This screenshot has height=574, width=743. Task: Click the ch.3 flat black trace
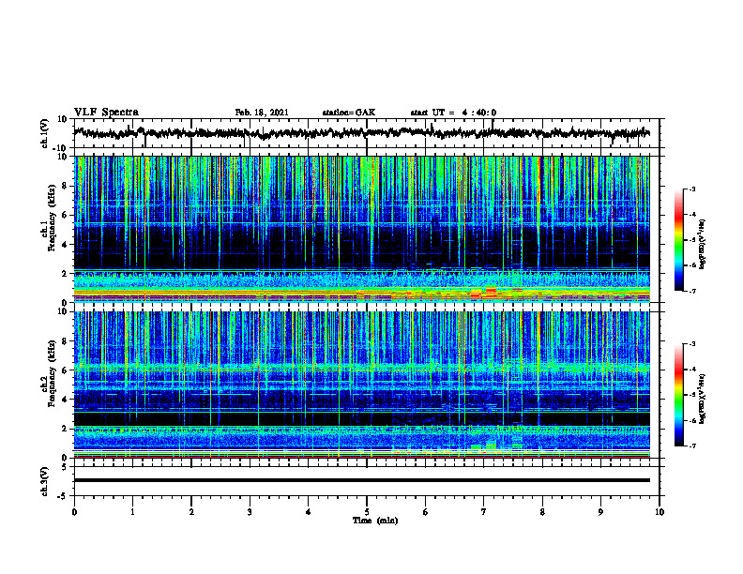tap(362, 480)
